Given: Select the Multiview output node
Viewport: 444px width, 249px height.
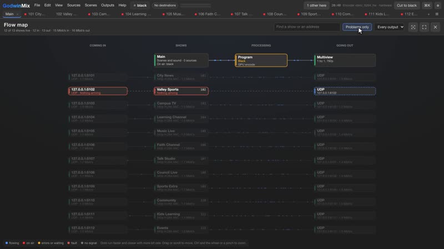Looking at the screenshot, I should point(345,60).
